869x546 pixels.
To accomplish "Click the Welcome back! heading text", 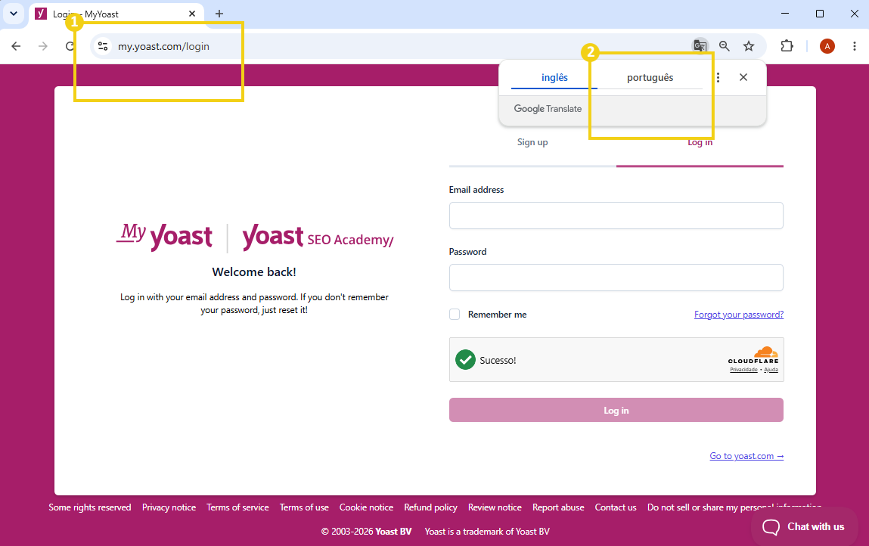I will pyautogui.click(x=254, y=271).
